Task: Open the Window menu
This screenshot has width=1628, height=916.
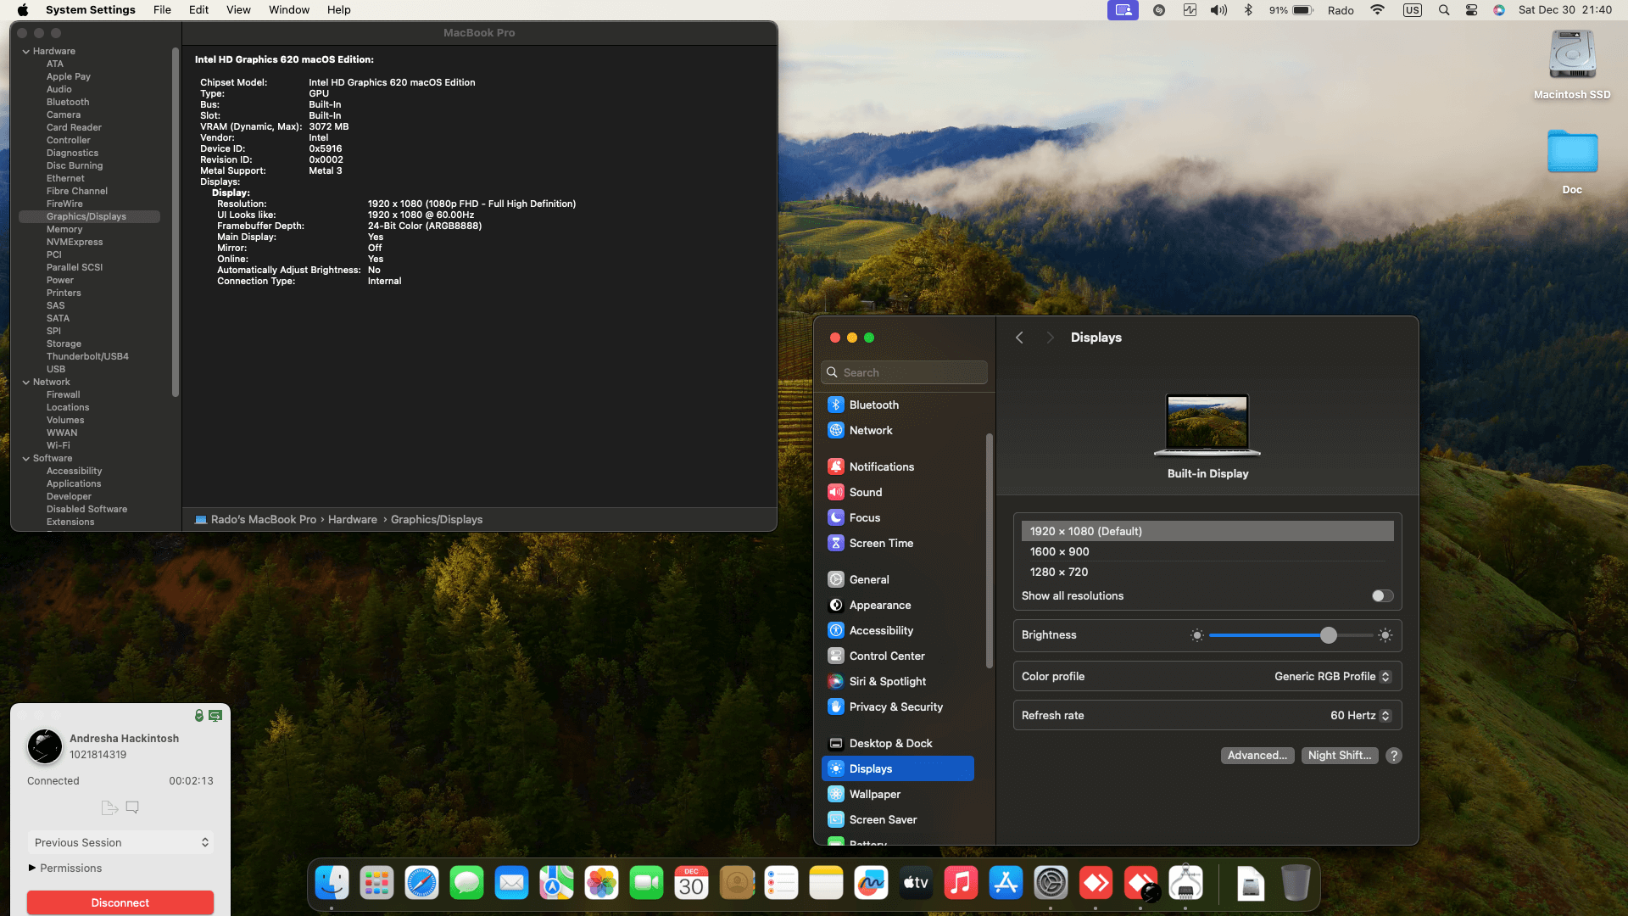Action: coord(288,10)
